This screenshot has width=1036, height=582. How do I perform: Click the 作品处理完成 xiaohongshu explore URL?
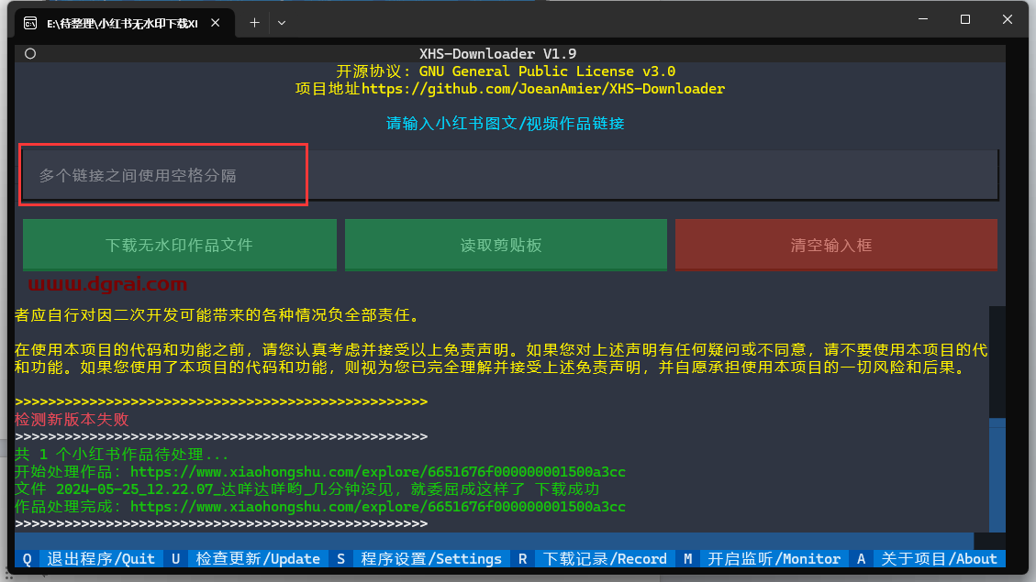coord(378,507)
